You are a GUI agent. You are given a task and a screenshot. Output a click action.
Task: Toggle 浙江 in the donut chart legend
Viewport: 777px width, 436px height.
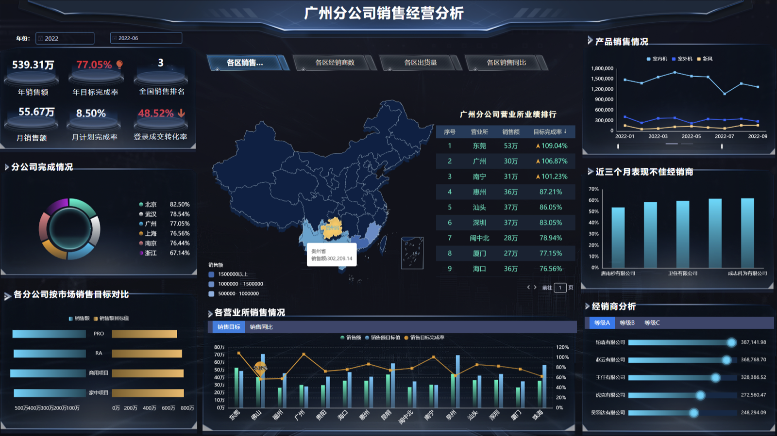148,253
